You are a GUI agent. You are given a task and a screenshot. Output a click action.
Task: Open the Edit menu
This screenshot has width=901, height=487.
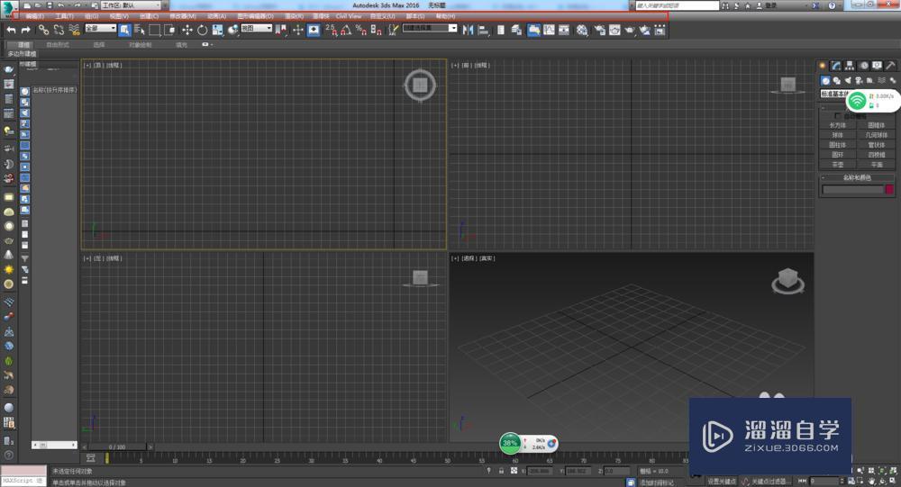coord(34,16)
